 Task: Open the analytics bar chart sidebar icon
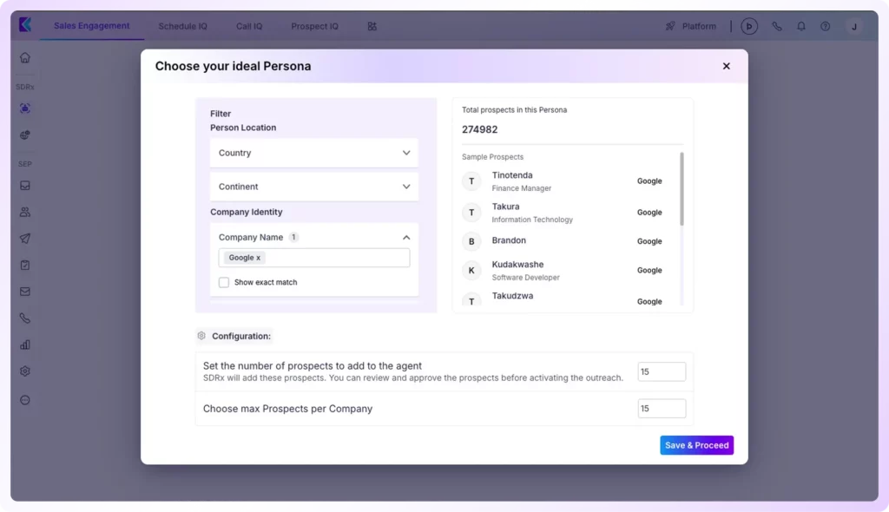tap(25, 345)
